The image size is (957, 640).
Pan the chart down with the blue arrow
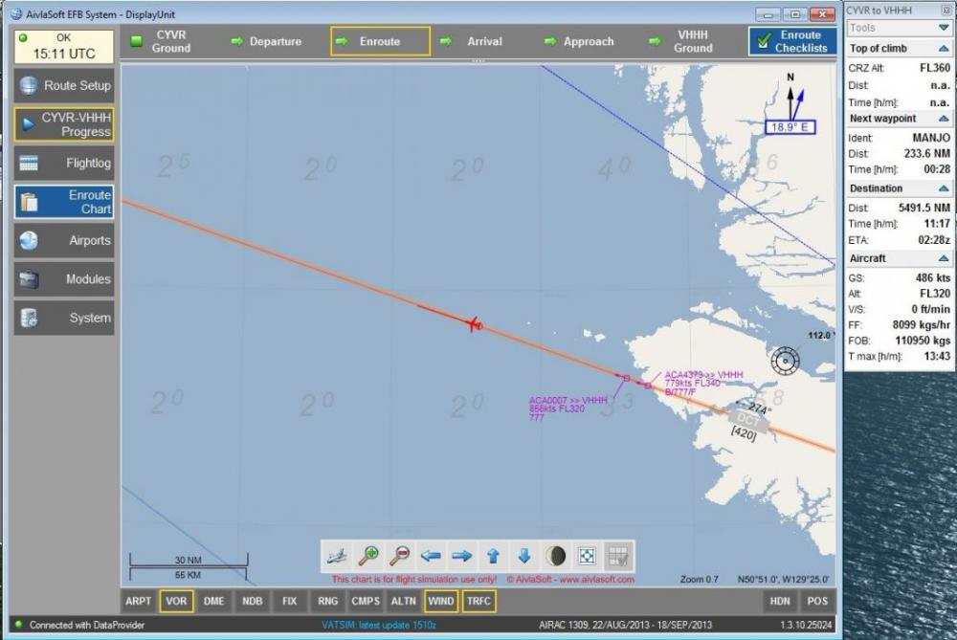(x=524, y=556)
